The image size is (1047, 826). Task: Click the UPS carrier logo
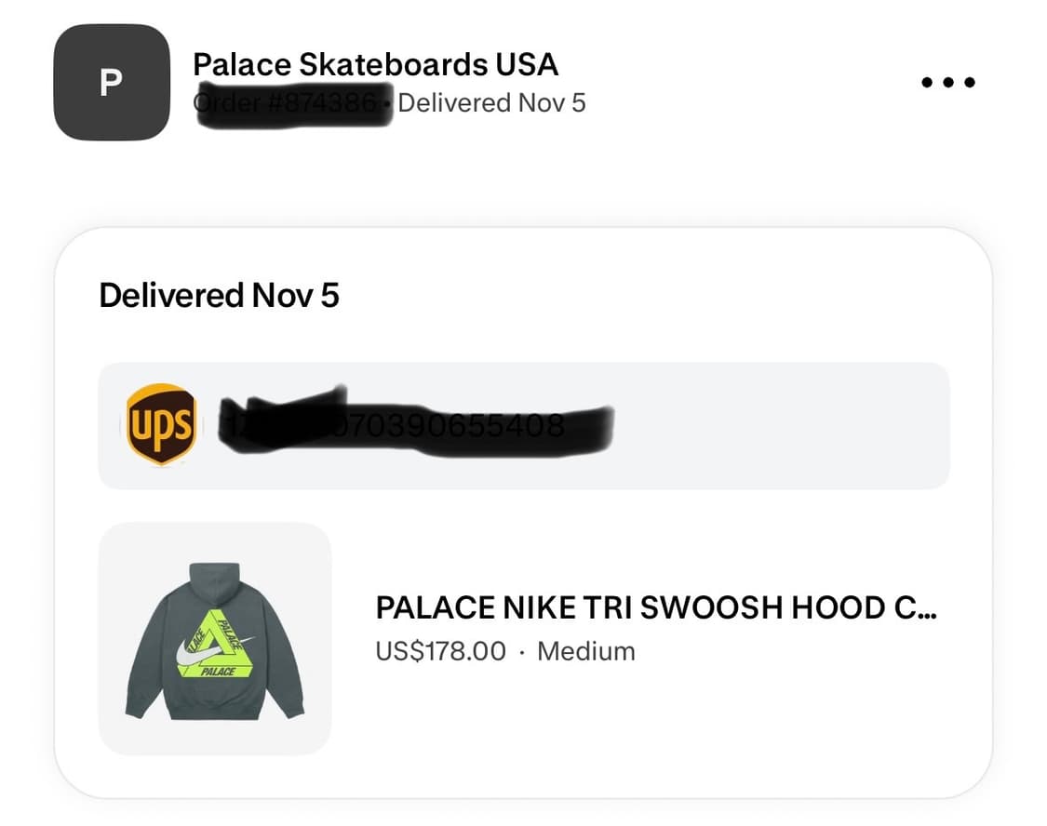pyautogui.click(x=161, y=425)
